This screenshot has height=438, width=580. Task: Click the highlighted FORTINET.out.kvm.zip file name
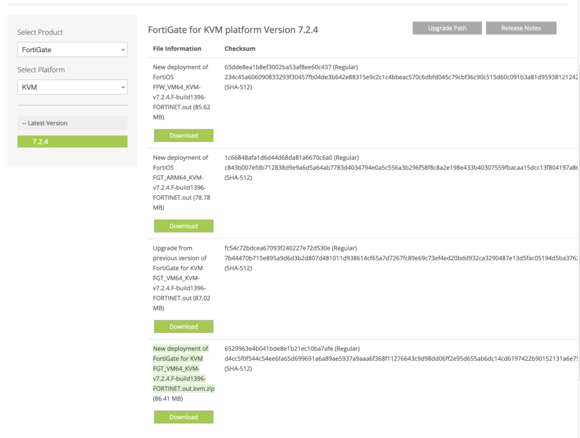(x=181, y=368)
